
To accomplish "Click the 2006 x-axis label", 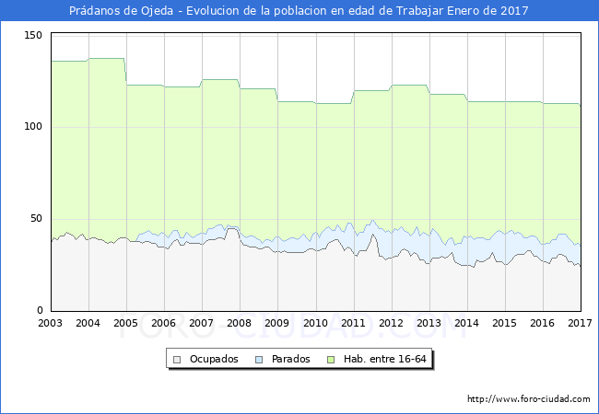I will click(x=163, y=323).
